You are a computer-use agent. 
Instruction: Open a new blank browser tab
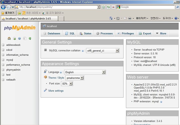61,18
